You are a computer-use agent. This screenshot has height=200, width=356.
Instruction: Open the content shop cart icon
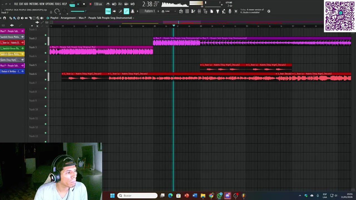(236, 11)
